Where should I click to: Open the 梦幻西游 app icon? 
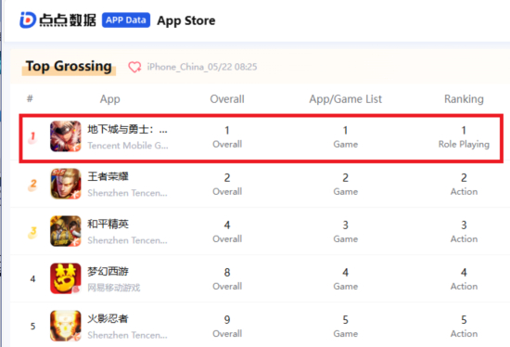66,278
